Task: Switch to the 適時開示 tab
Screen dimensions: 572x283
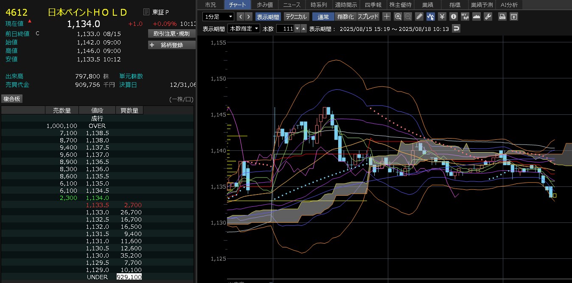Action: click(346, 5)
